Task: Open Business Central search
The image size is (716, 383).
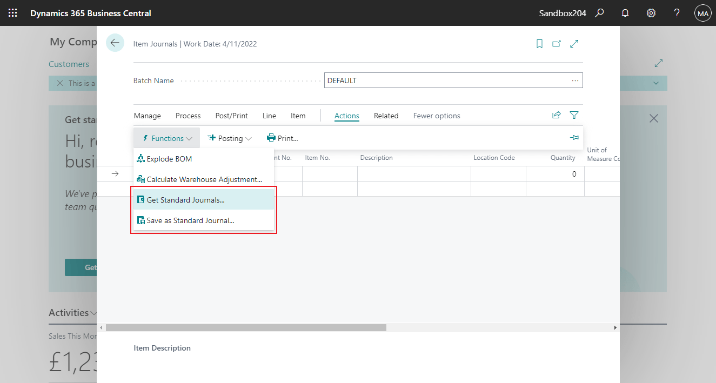Action: tap(599, 12)
